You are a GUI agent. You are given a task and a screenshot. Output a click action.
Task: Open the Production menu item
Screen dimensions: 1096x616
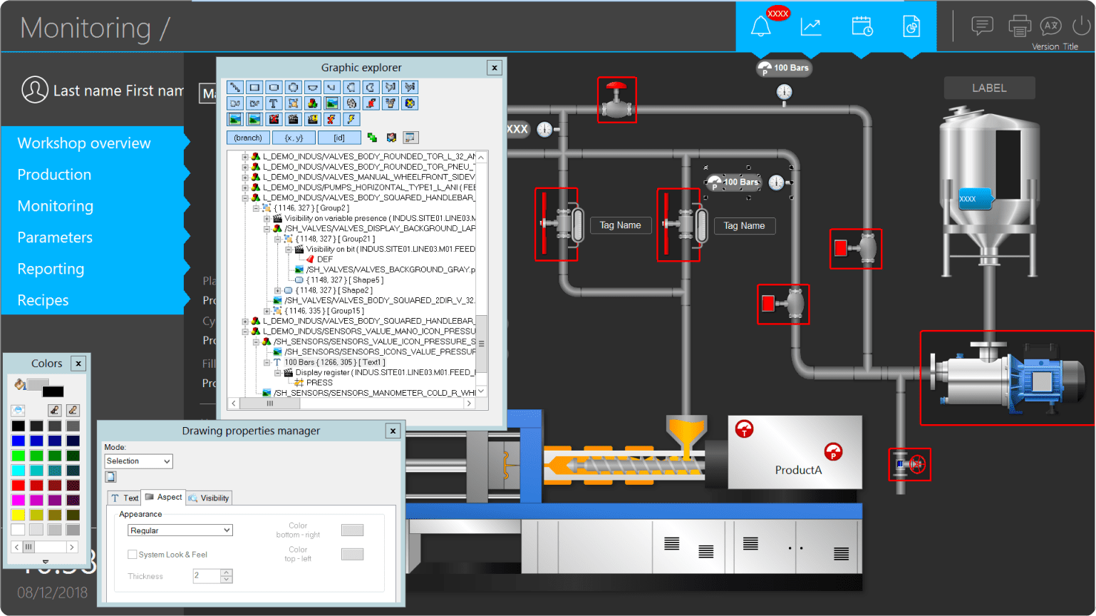point(54,175)
